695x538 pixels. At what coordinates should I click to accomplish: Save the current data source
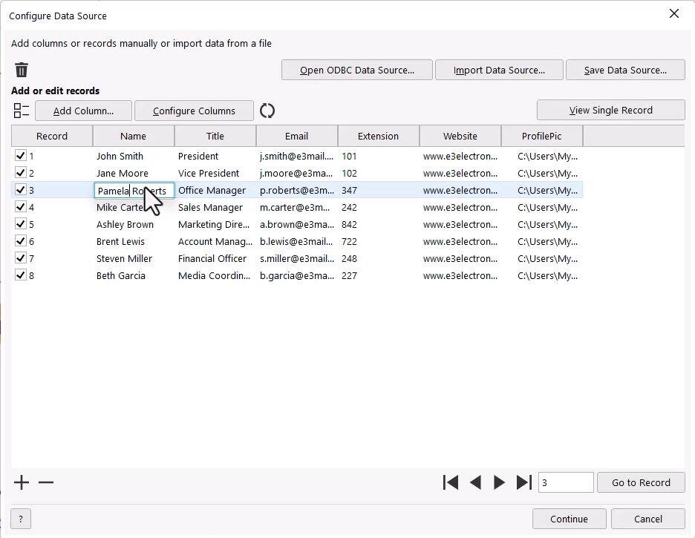(625, 70)
